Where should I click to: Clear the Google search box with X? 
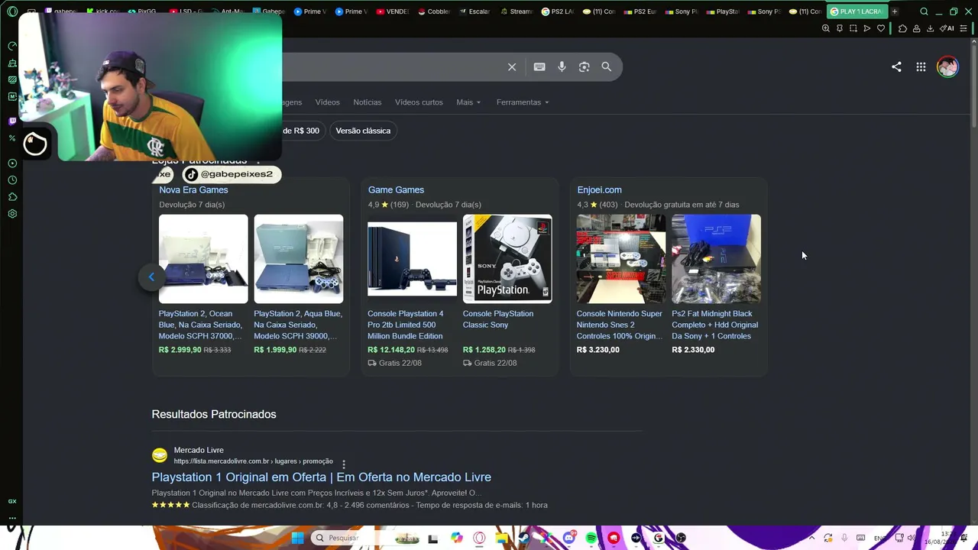(512, 67)
